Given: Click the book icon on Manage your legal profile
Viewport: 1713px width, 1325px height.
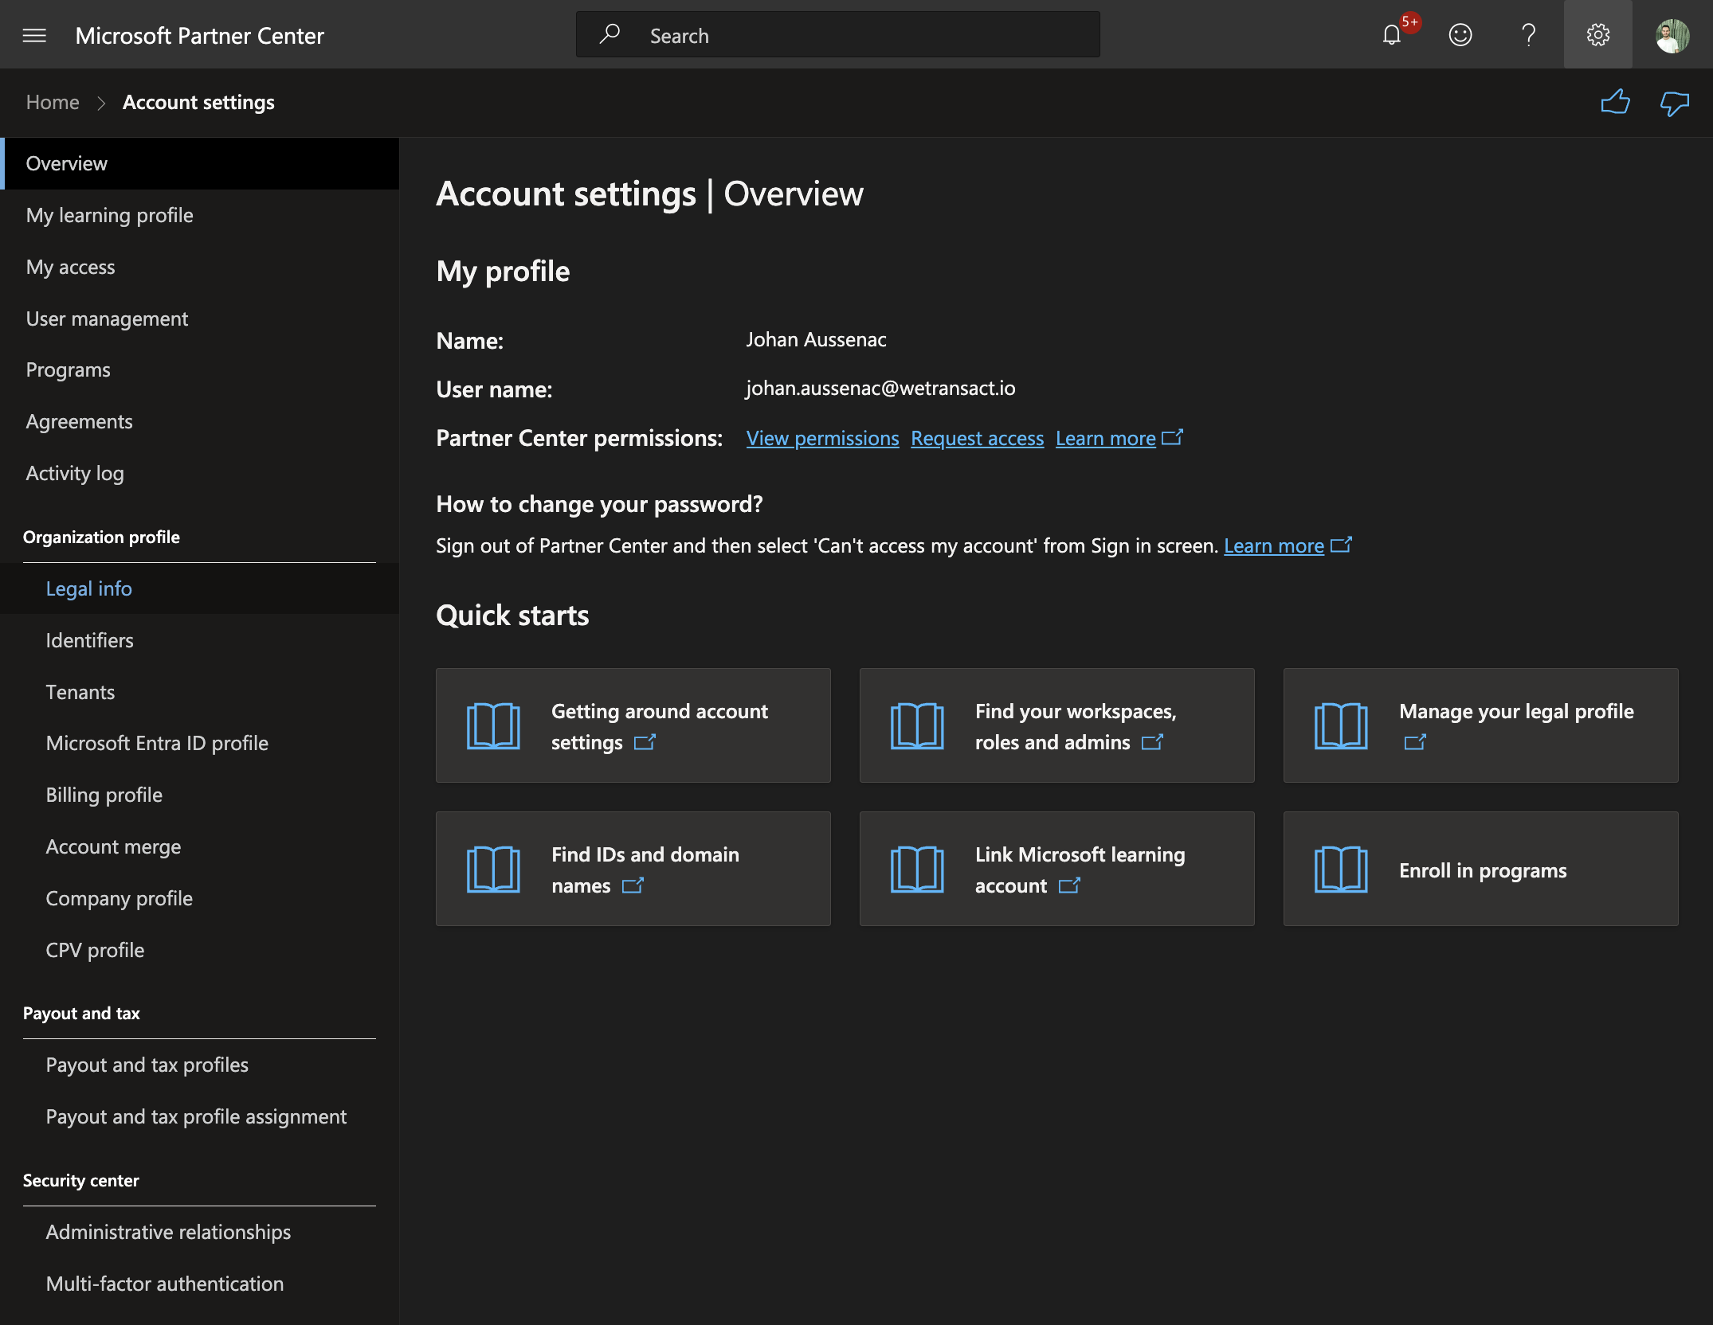Looking at the screenshot, I should click(x=1341, y=725).
